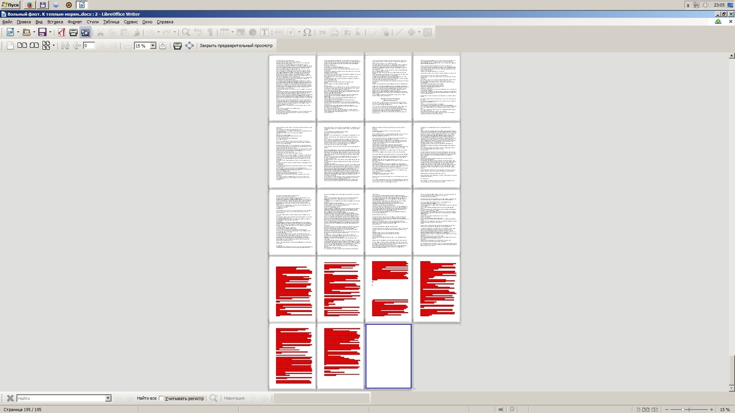Image resolution: width=735 pixels, height=413 pixels.
Task: Click the 23:05 clock
Action: point(719,5)
